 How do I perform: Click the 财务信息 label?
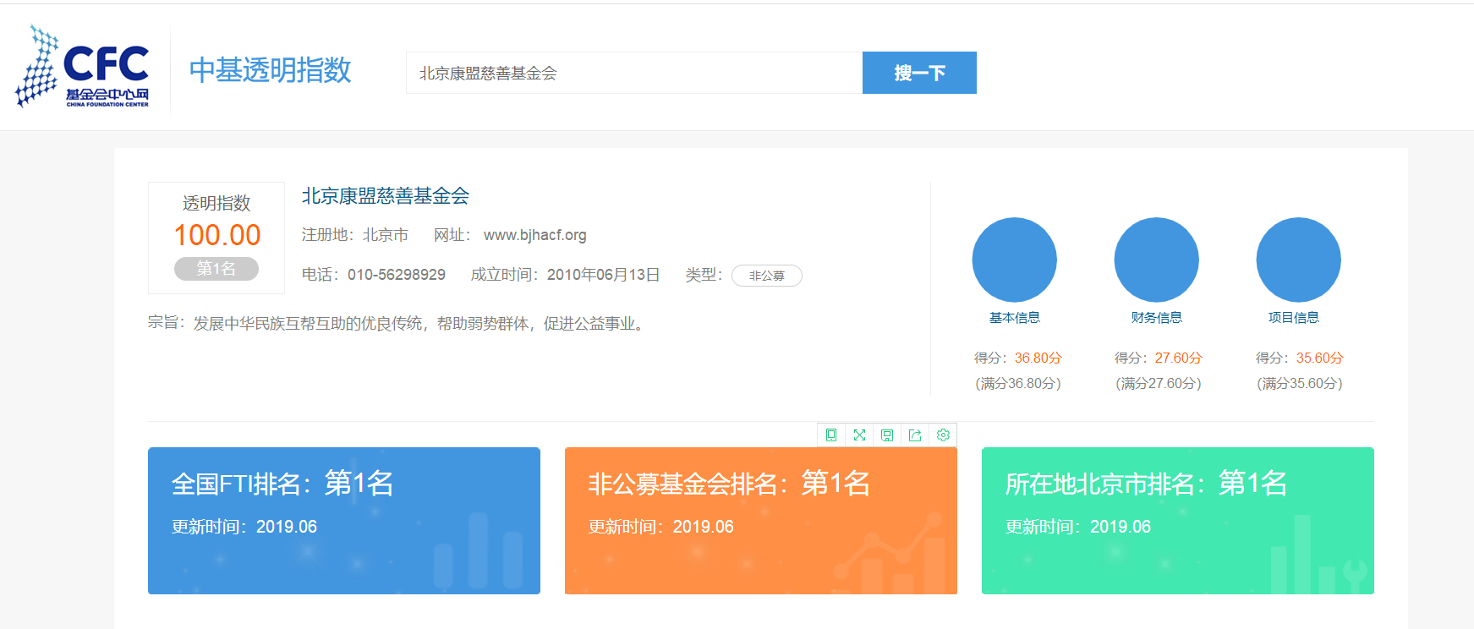(1157, 318)
